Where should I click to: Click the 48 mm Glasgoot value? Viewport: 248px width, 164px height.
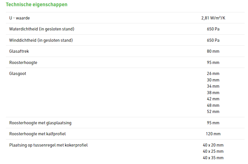tap(213, 105)
